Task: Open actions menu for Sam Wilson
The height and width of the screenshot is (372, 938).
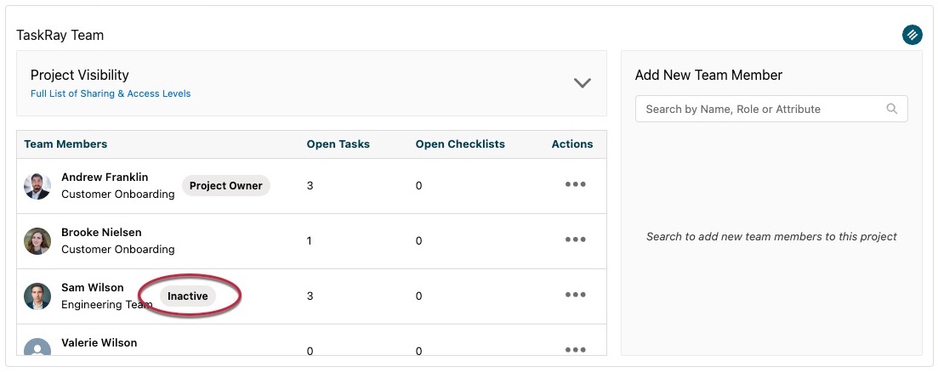Action: tap(575, 295)
